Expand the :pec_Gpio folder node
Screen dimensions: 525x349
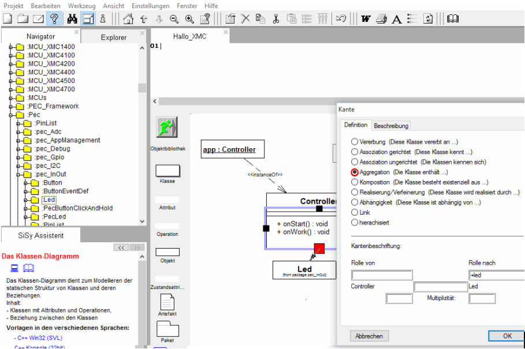pyautogui.click(x=18, y=157)
